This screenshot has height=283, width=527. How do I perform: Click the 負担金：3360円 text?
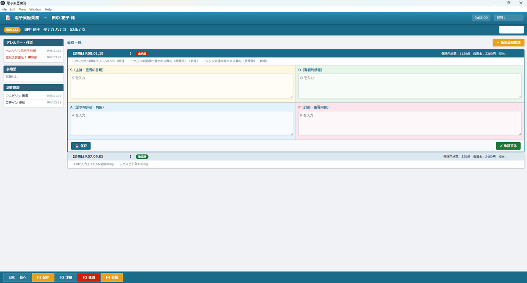[484, 54]
